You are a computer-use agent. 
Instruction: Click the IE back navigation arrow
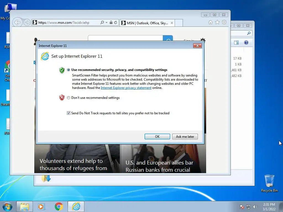(x=17, y=22)
